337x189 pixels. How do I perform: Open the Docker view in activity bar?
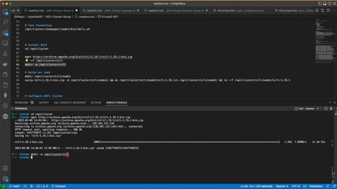click(5, 64)
